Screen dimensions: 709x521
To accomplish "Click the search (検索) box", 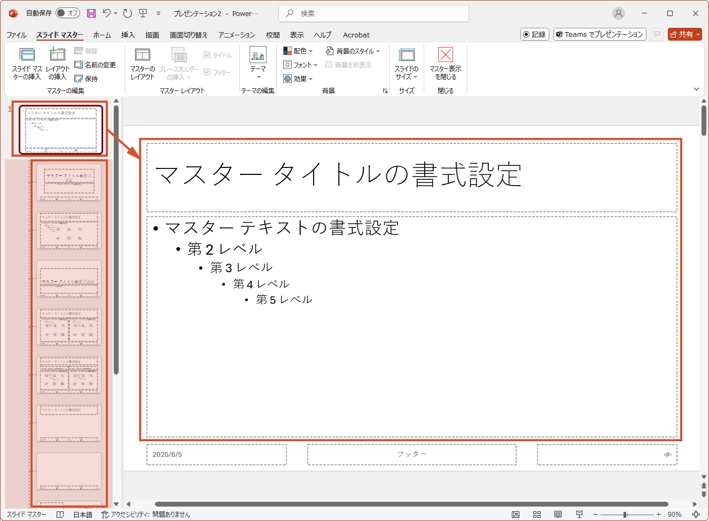I will pyautogui.click(x=373, y=13).
